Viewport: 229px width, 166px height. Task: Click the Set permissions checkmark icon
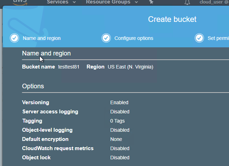coord(199,38)
